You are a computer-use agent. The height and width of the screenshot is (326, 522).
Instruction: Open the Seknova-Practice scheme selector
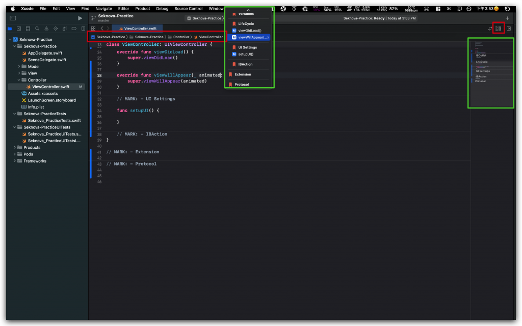[204, 18]
